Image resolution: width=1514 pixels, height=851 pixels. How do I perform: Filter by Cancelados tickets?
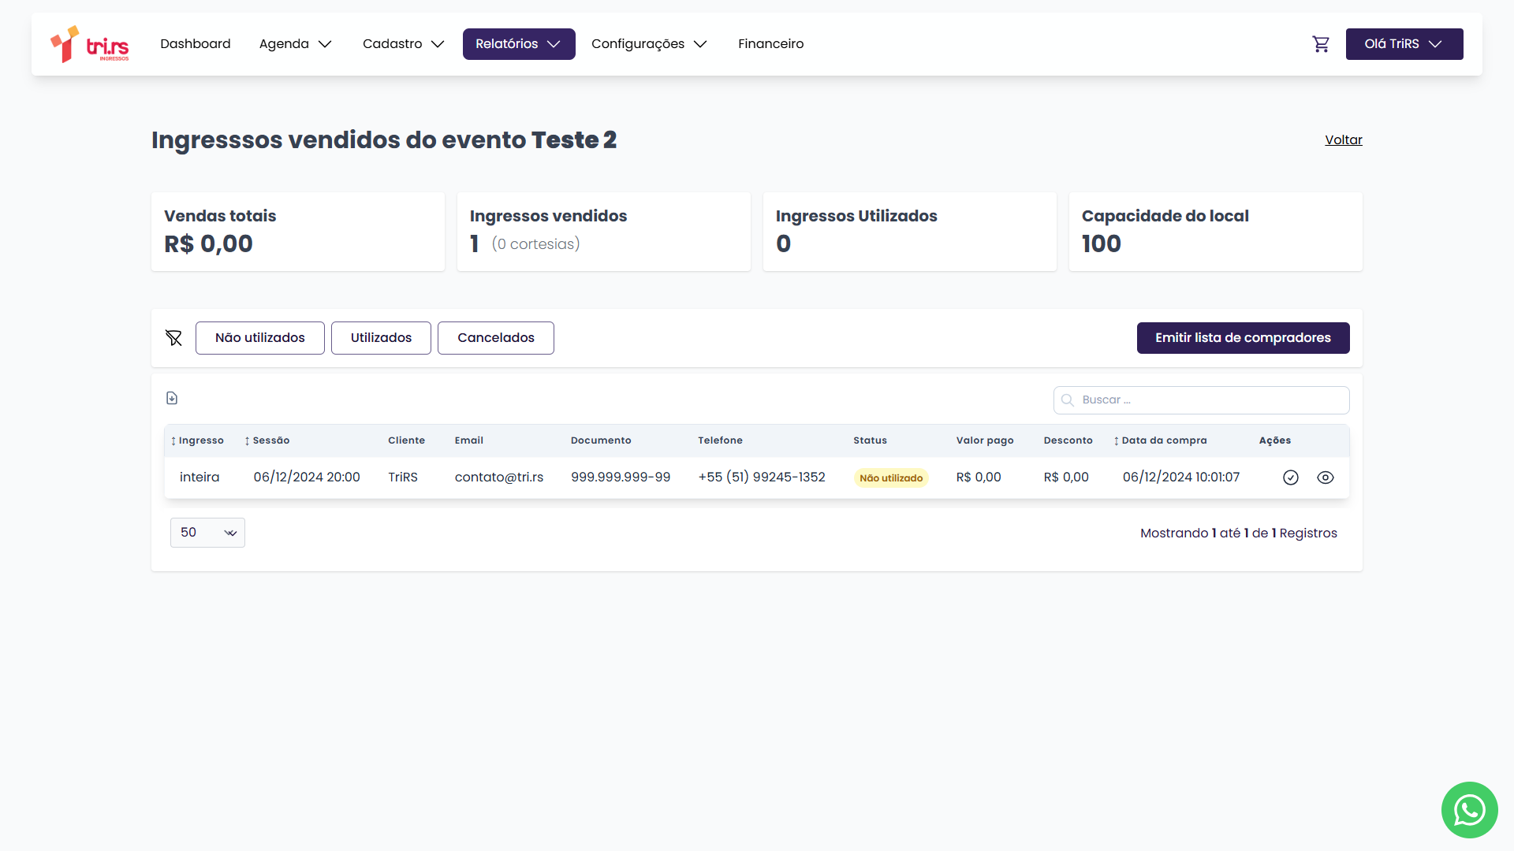tap(495, 338)
